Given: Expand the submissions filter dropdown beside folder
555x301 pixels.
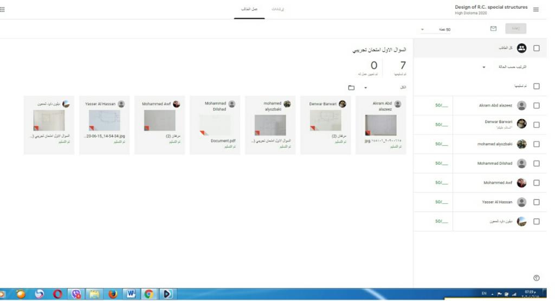Looking at the screenshot, I should tap(366, 87).
